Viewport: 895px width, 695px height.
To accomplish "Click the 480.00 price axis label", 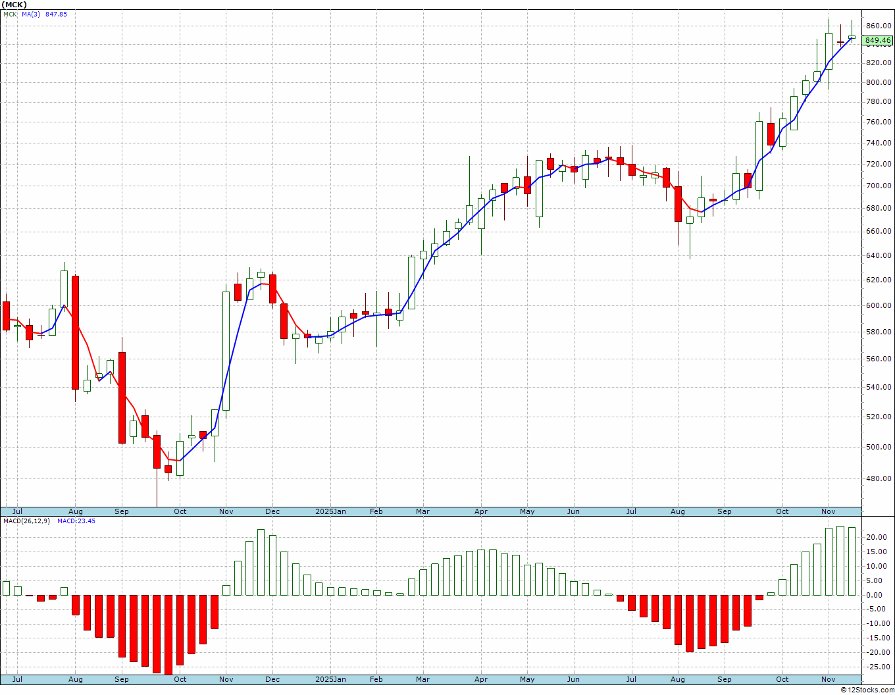I will click(879, 478).
